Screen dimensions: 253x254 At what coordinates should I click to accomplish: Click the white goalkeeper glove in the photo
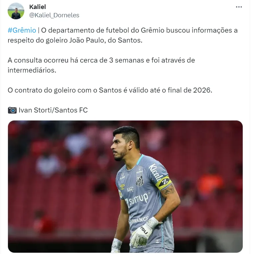click(x=143, y=232)
